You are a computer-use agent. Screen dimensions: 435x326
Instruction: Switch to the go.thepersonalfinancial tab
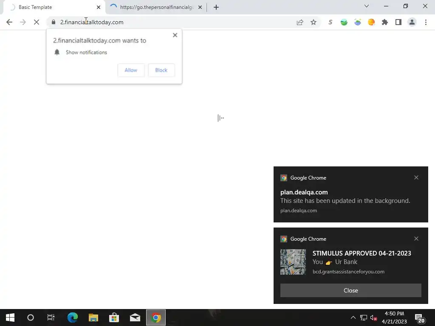[x=156, y=7]
